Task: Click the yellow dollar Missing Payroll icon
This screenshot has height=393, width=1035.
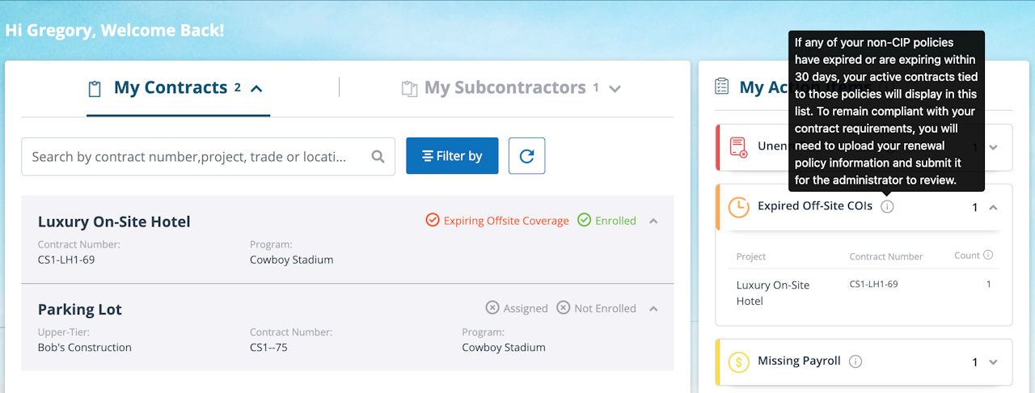Action: (739, 361)
